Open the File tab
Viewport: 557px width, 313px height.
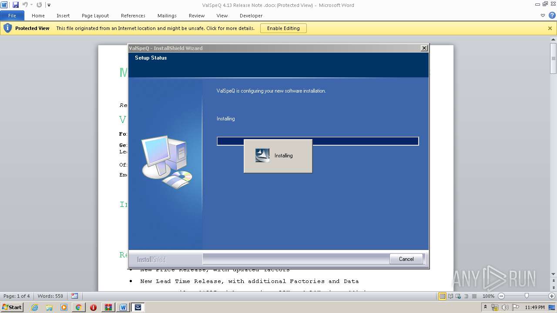(x=12, y=16)
